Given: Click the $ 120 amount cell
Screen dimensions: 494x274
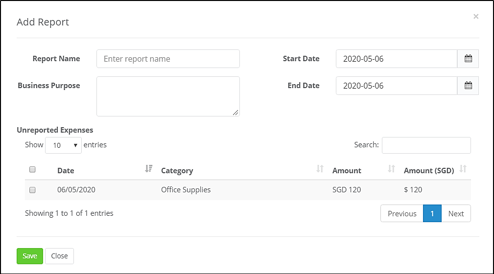Looking at the screenshot, I should point(413,190).
